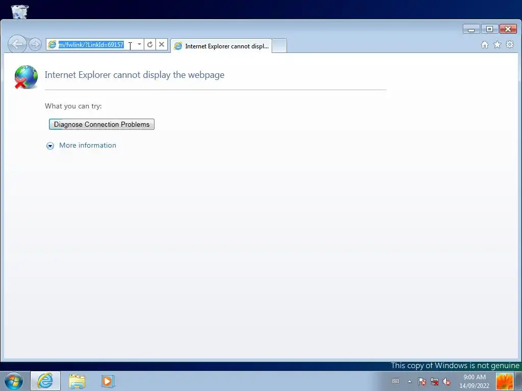
Task: Open the Tools gear menu
Action: click(510, 45)
